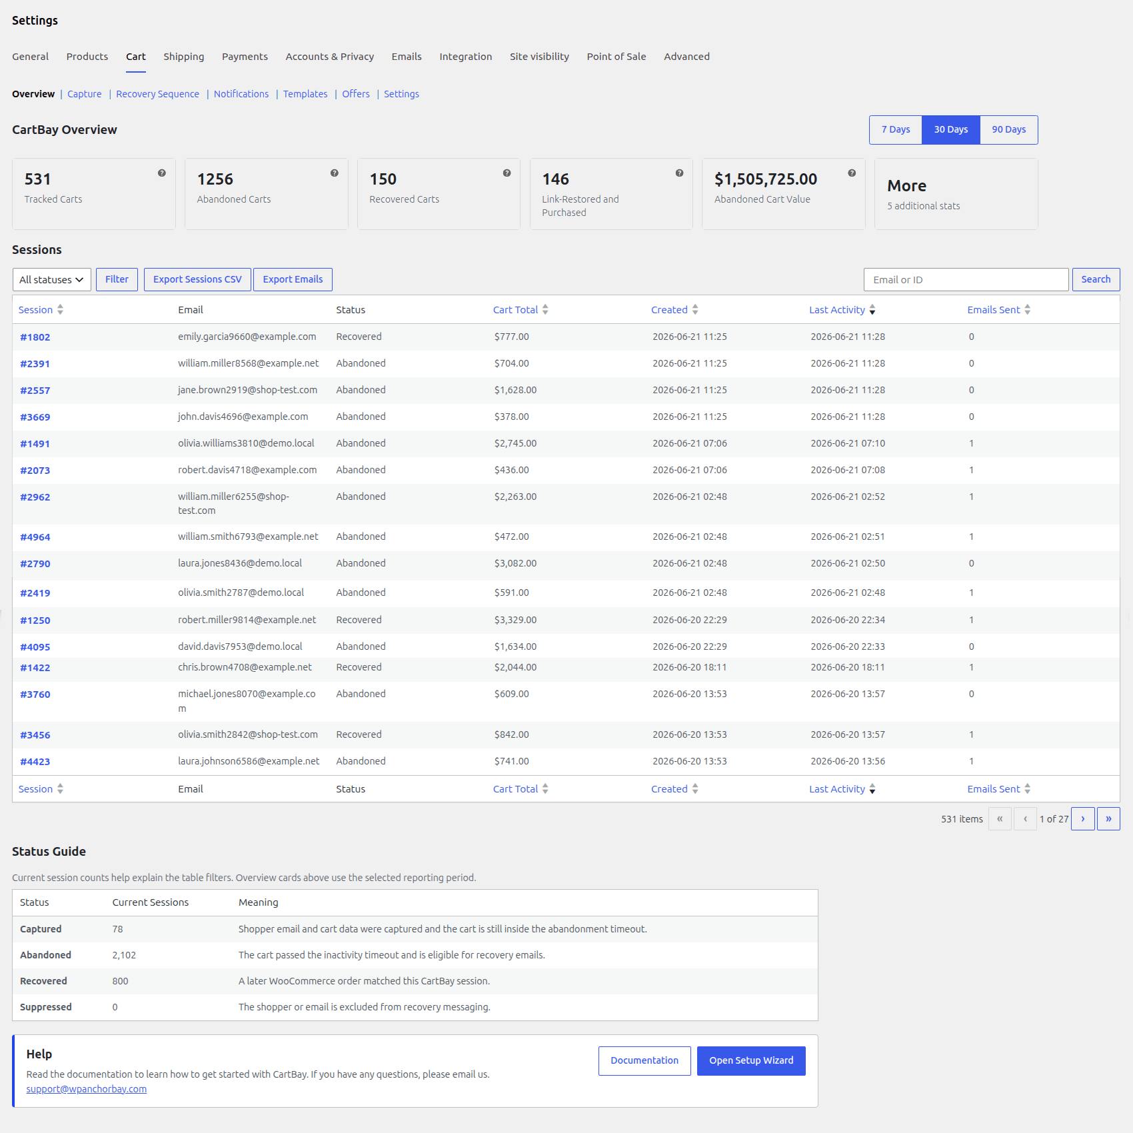Open session #4095

[35, 647]
